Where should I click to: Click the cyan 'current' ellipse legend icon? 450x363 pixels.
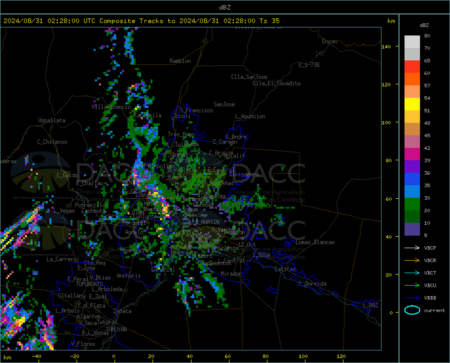click(x=412, y=310)
